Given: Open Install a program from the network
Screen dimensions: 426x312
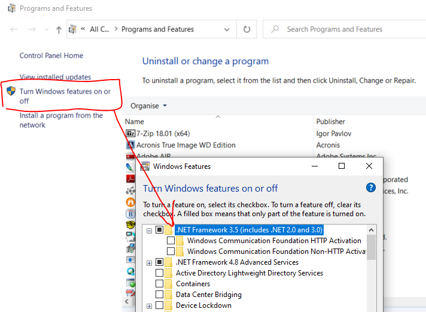Looking at the screenshot, I should 61,120.
